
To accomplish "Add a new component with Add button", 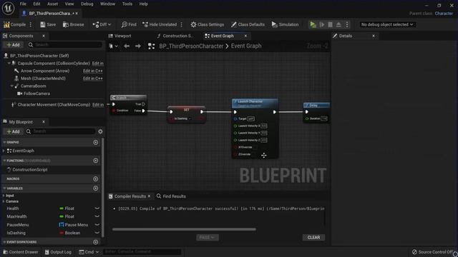I will click(x=13, y=45).
